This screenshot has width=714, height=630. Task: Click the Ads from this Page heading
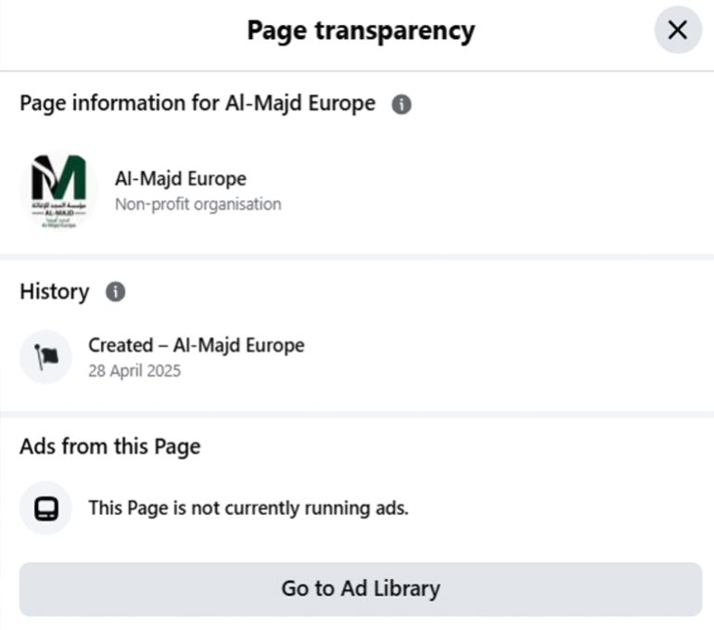tap(109, 446)
